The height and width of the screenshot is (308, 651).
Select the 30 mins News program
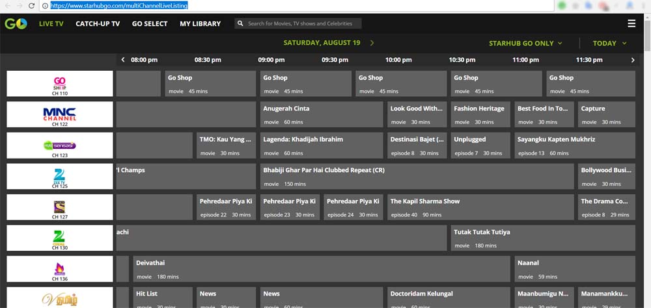click(227, 298)
